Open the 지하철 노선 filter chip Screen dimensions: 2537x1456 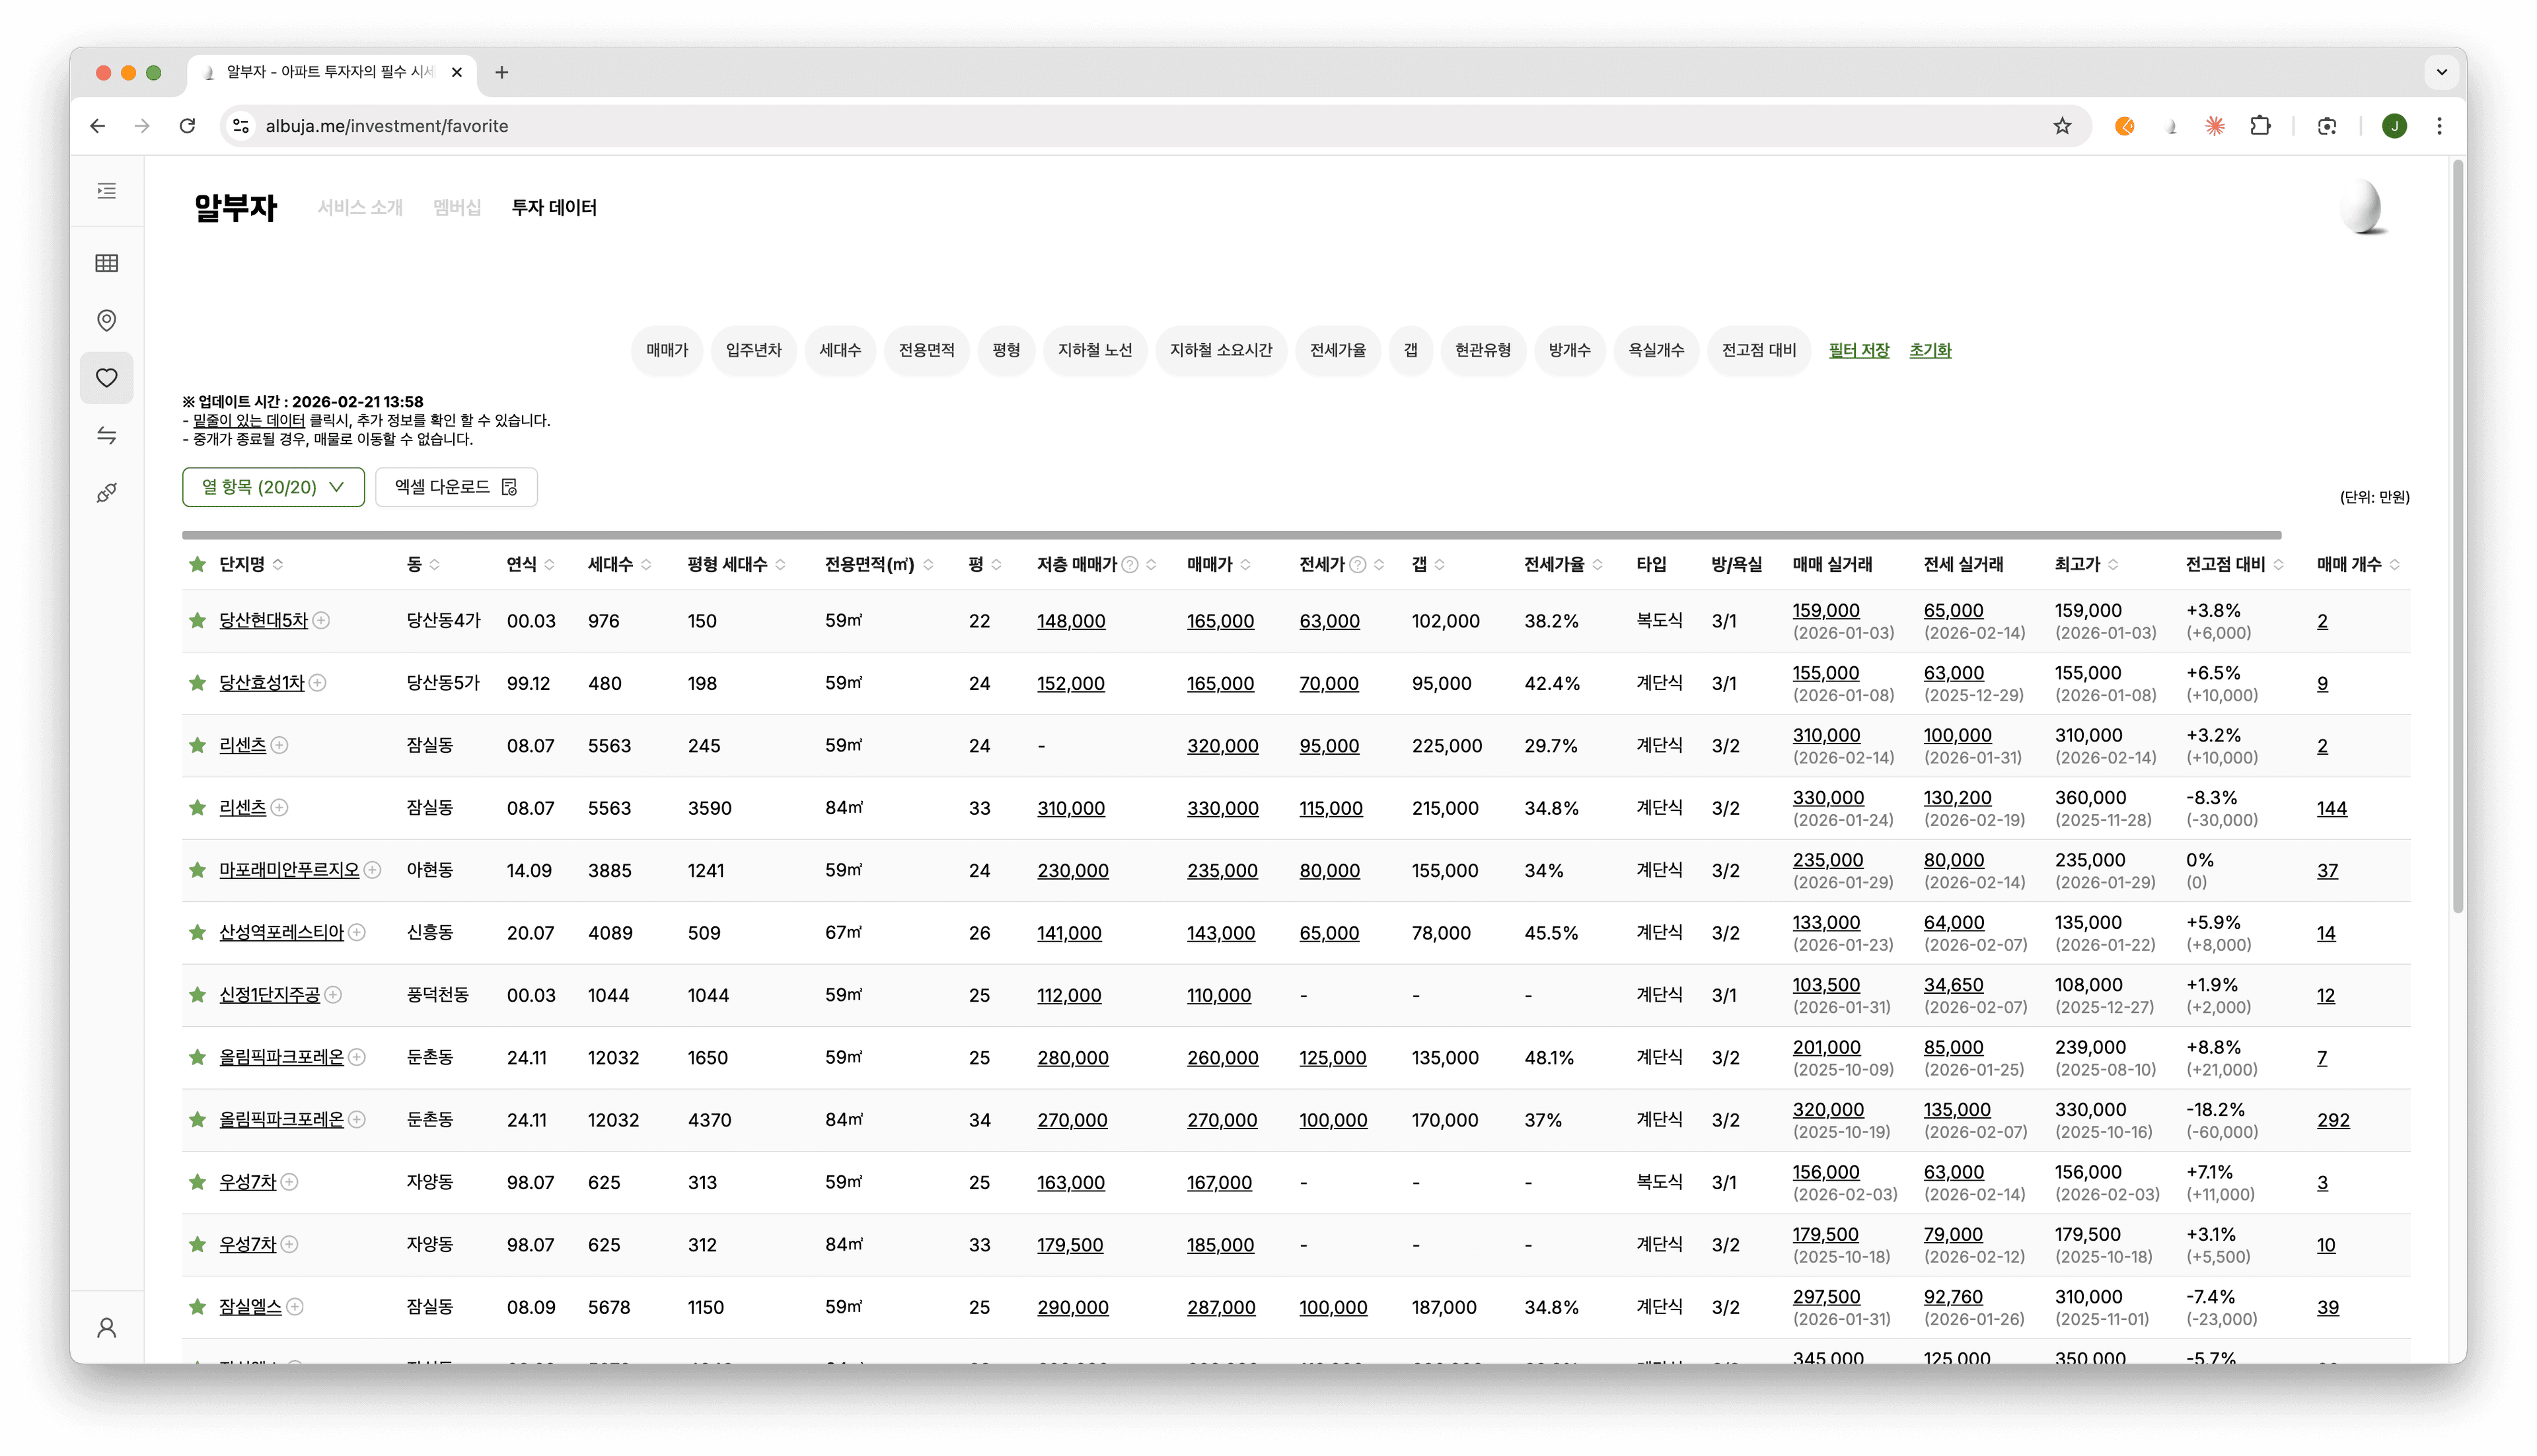(1095, 350)
